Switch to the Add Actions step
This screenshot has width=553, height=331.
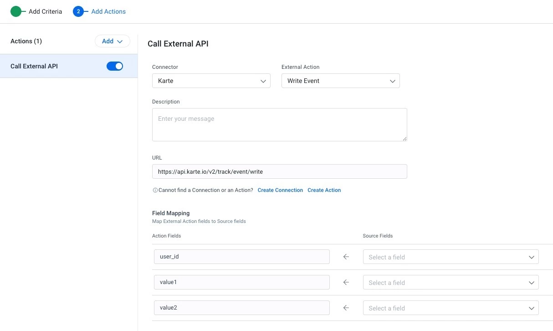[108, 11]
